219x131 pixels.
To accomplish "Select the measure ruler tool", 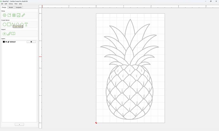I will pyautogui.click(x=23, y=15).
